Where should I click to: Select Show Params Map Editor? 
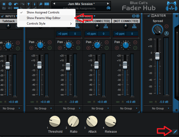[x=46, y=18]
